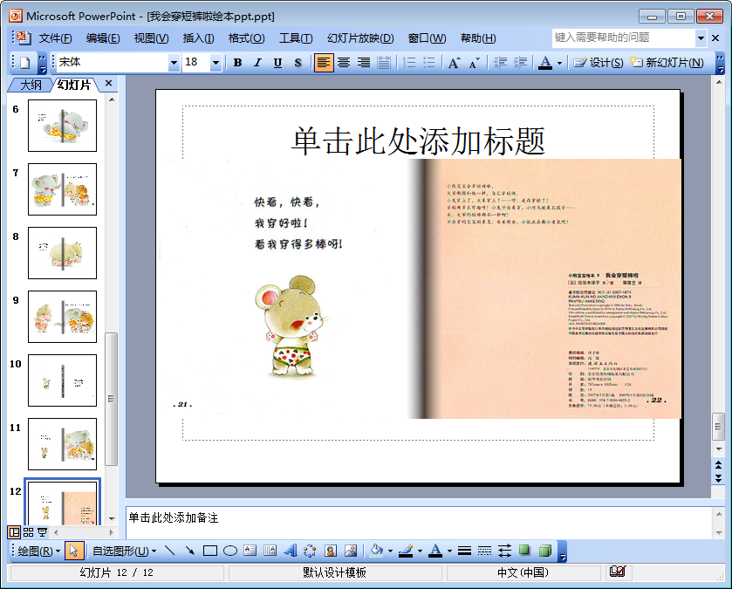Image resolution: width=732 pixels, height=589 pixels.
Task: Open the 插入(I) menu
Action: pyautogui.click(x=198, y=38)
